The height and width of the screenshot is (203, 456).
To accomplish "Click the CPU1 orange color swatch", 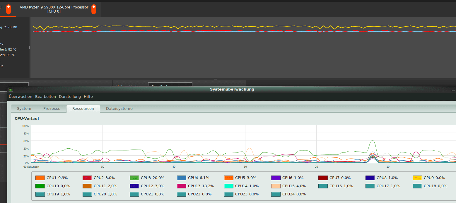I will [40, 178].
